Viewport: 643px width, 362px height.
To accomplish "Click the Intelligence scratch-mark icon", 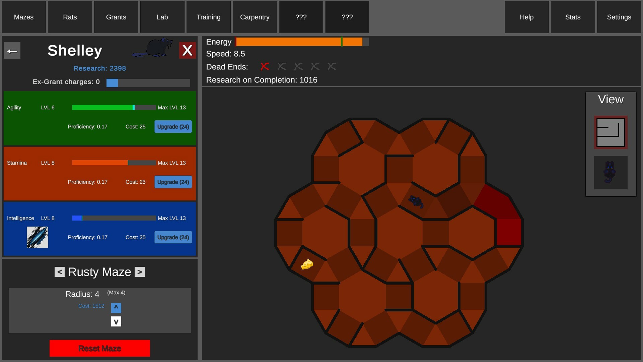I will (x=37, y=237).
